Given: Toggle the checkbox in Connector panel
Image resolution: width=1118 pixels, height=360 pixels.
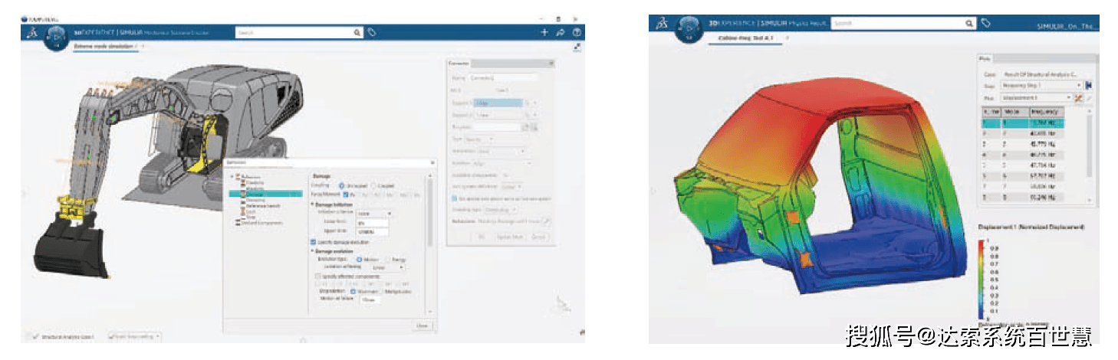Looking at the screenshot, I should tap(453, 198).
